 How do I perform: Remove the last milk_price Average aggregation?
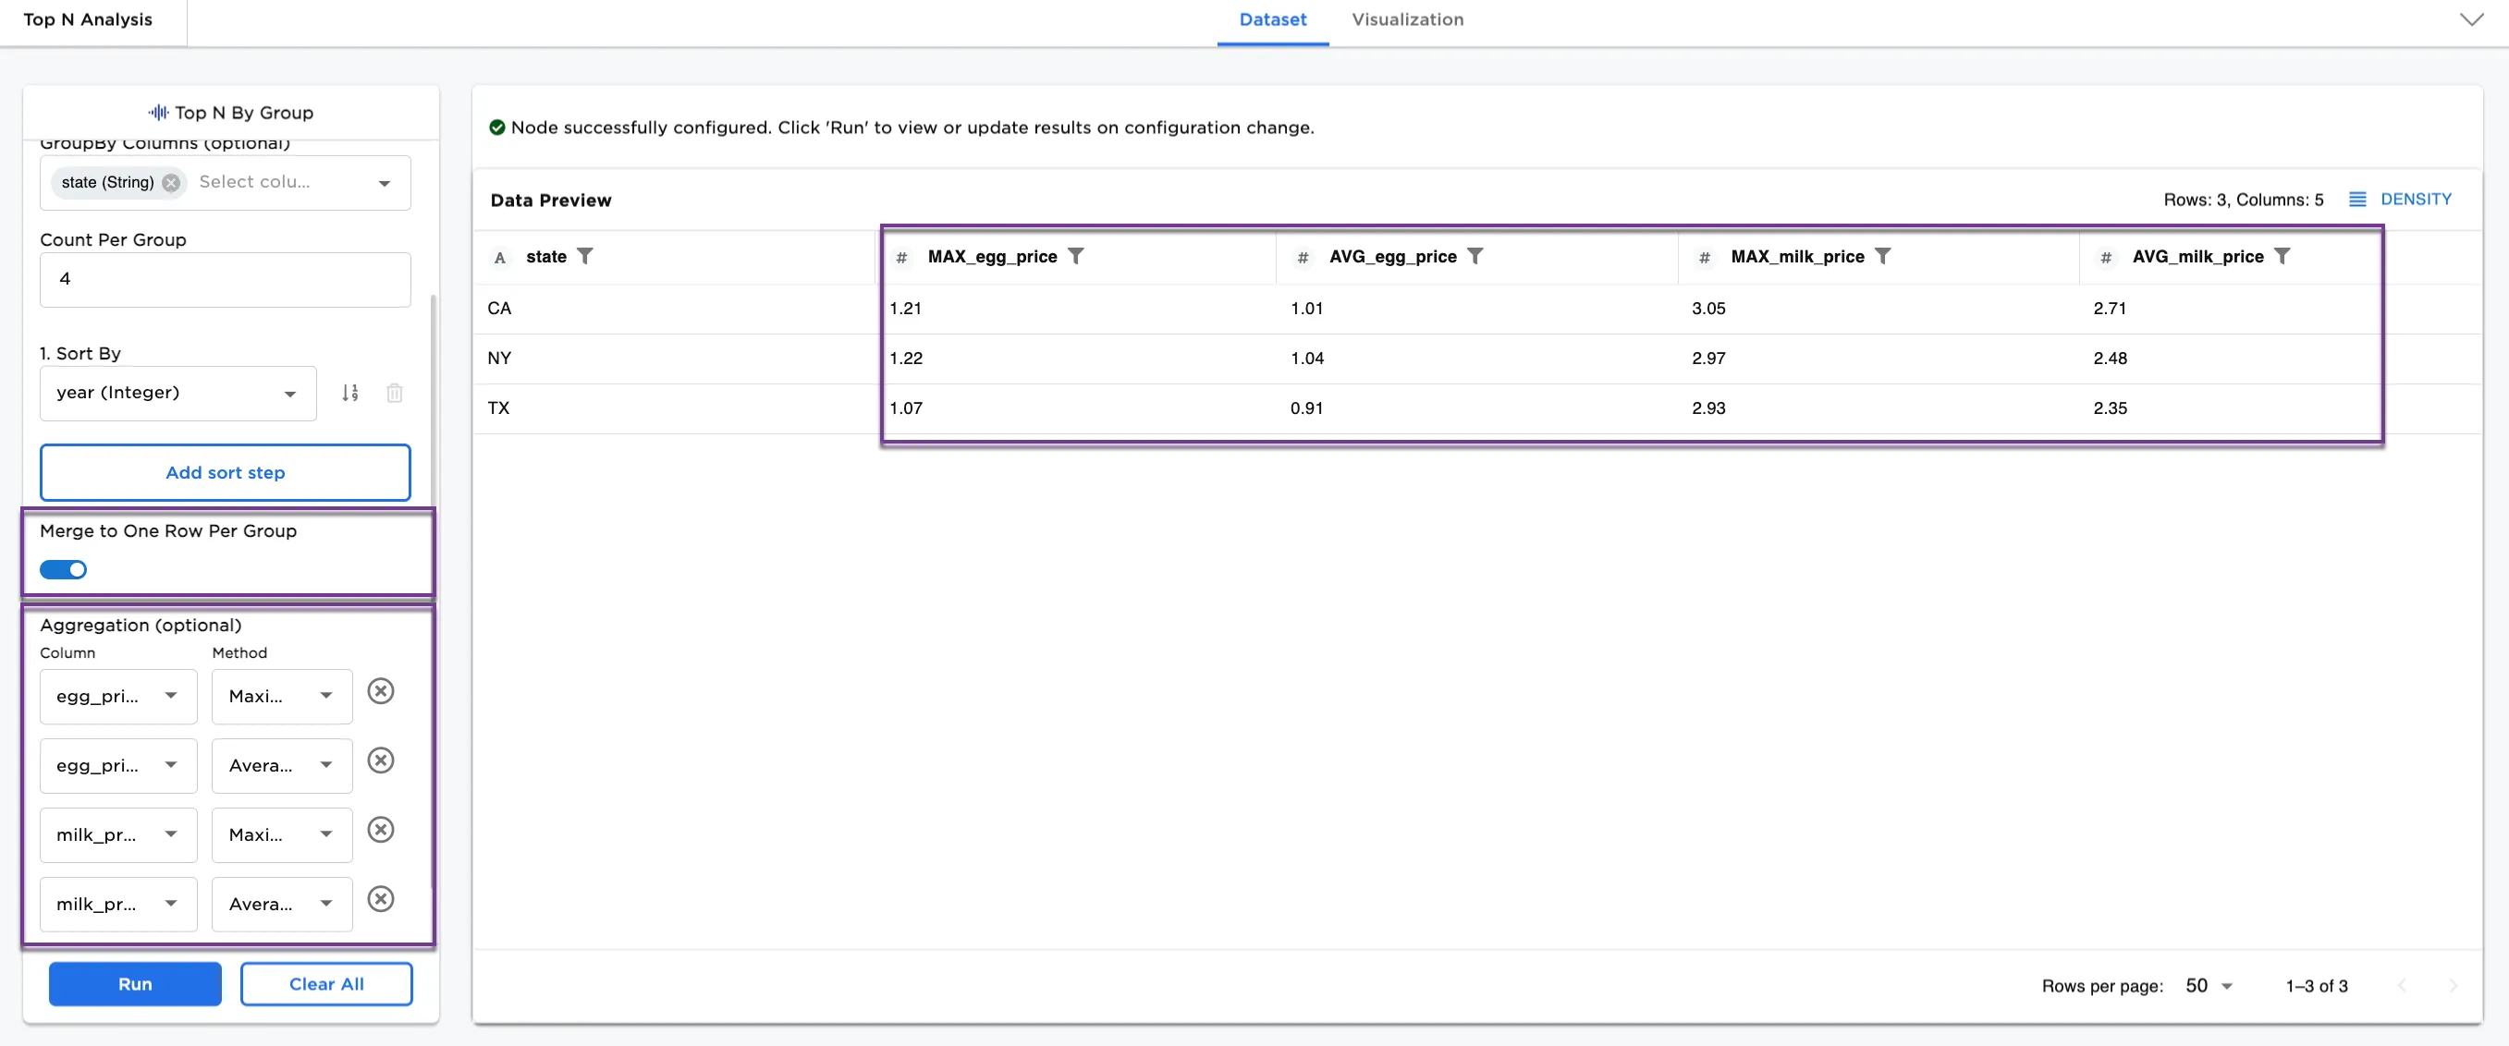[381, 899]
